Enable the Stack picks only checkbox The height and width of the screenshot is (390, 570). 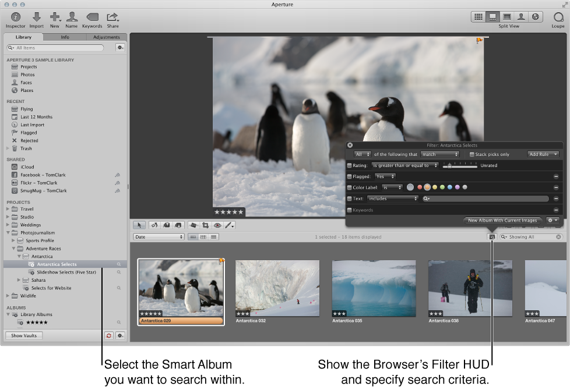(x=471, y=154)
